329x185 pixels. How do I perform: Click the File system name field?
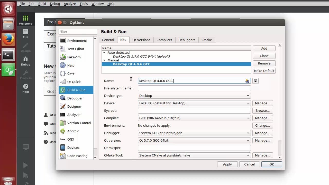(x=194, y=88)
